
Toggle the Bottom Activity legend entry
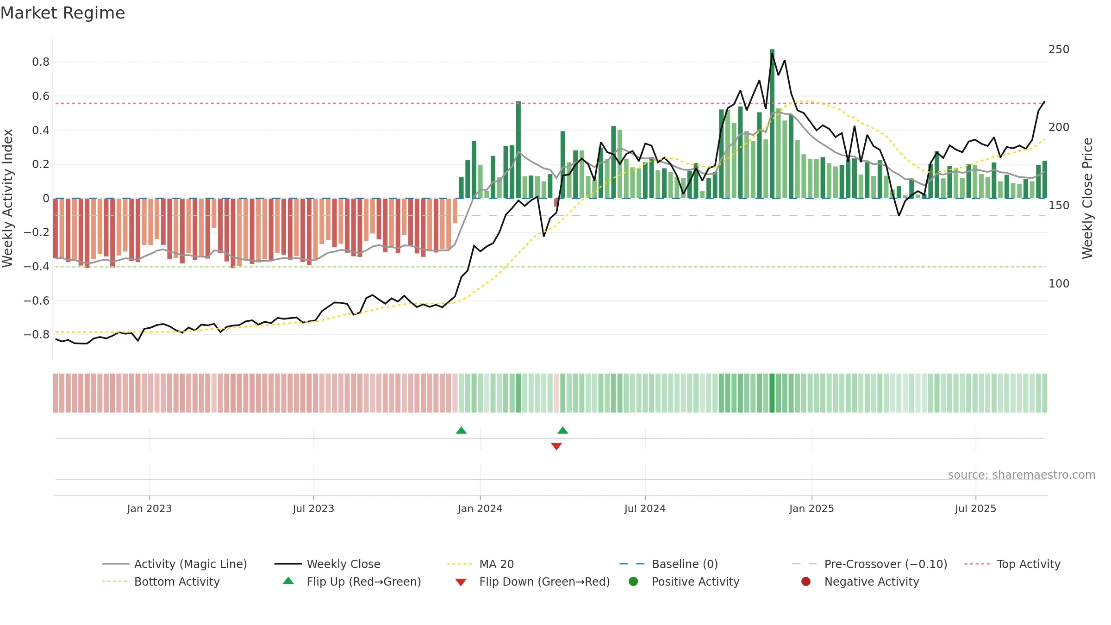(161, 581)
